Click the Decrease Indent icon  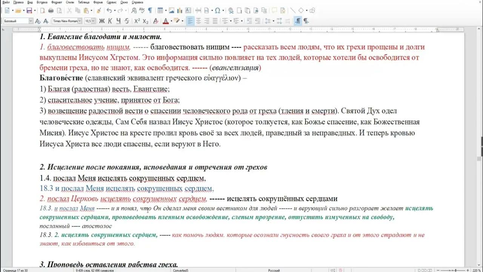pos(258,21)
